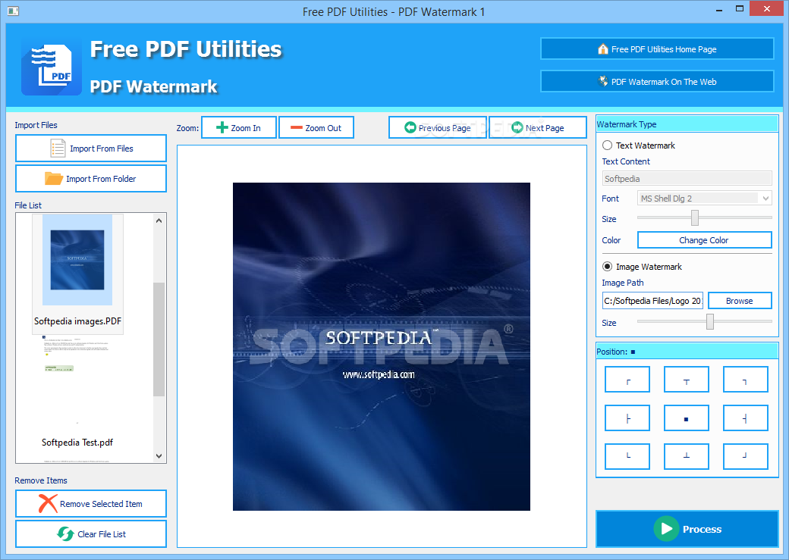Select Image Watermark radio button
Viewport: 789px width, 560px height.
pyautogui.click(x=608, y=267)
